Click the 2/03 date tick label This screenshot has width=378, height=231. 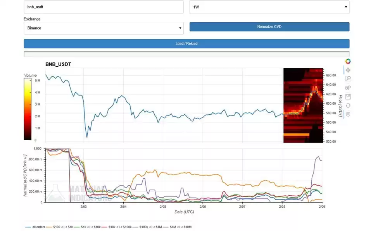83,207
